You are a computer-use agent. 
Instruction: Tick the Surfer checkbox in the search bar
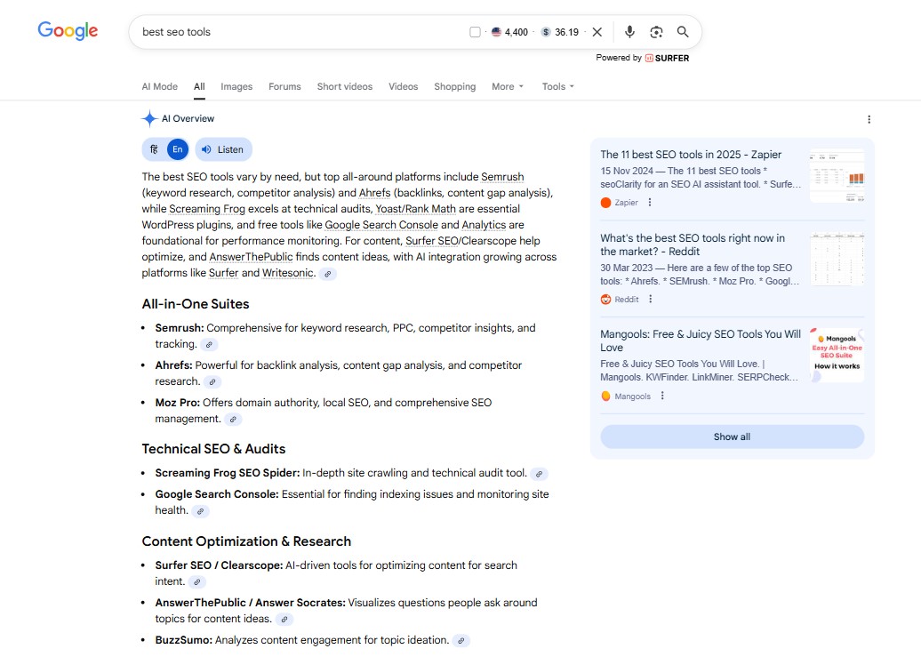click(475, 30)
